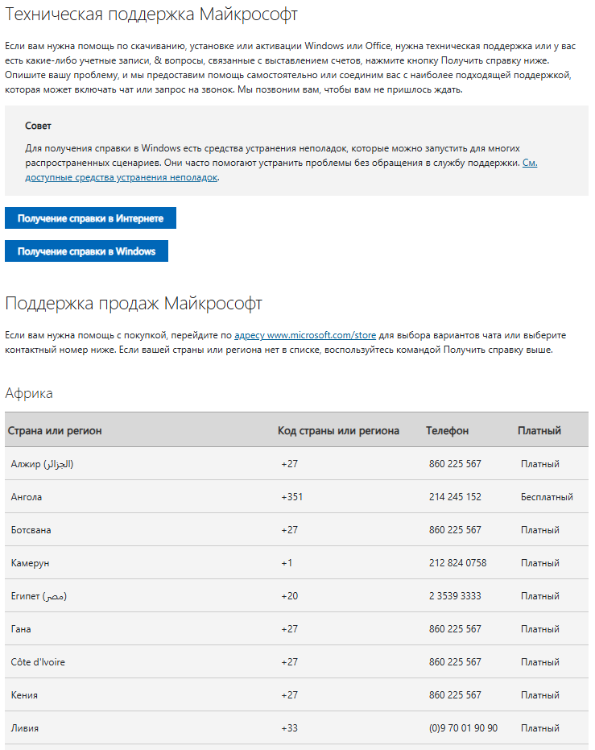This screenshot has height=750, width=595.
Task: Click the +27 code in Ботсвана row
Action: [x=289, y=529]
